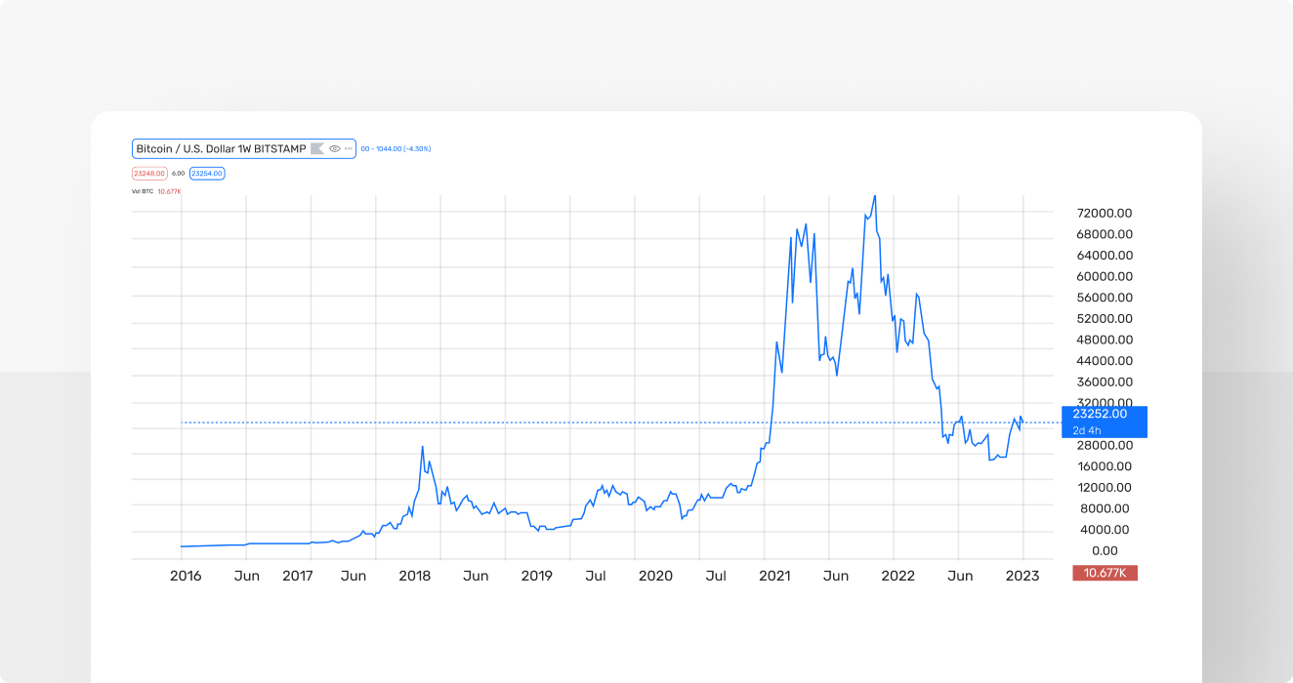Open the three-dots more menu in legend
The image size is (1293, 683).
[349, 148]
